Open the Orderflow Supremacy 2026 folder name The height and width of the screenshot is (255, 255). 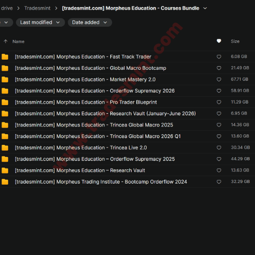(x=95, y=91)
